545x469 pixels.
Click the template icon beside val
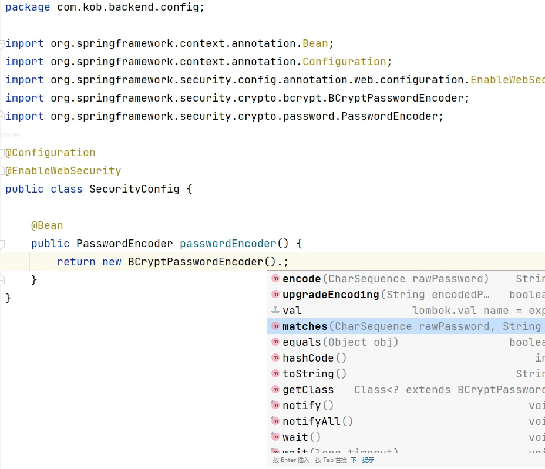coord(275,310)
